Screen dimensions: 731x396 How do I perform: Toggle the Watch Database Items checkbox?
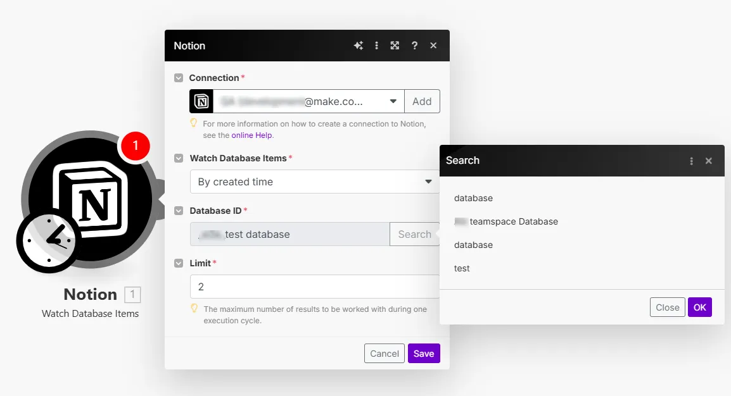click(179, 158)
